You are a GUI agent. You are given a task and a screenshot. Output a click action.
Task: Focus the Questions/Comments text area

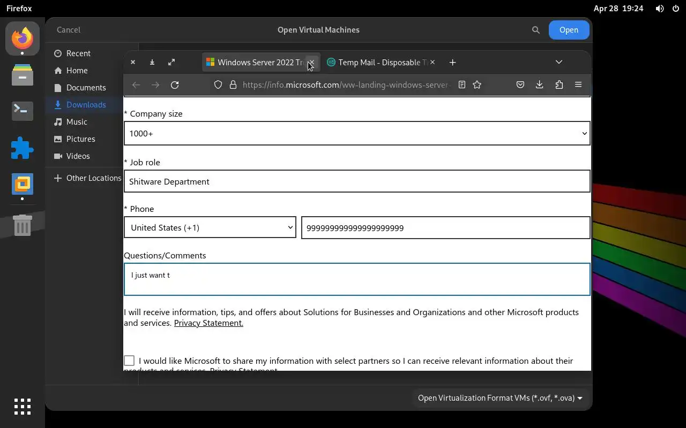tap(357, 279)
